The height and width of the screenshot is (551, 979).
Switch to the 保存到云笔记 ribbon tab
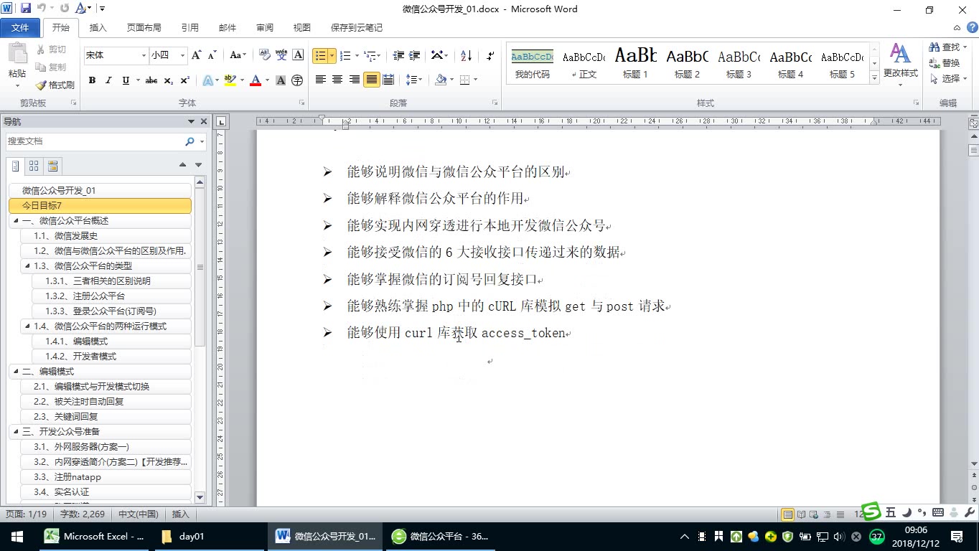tap(357, 27)
